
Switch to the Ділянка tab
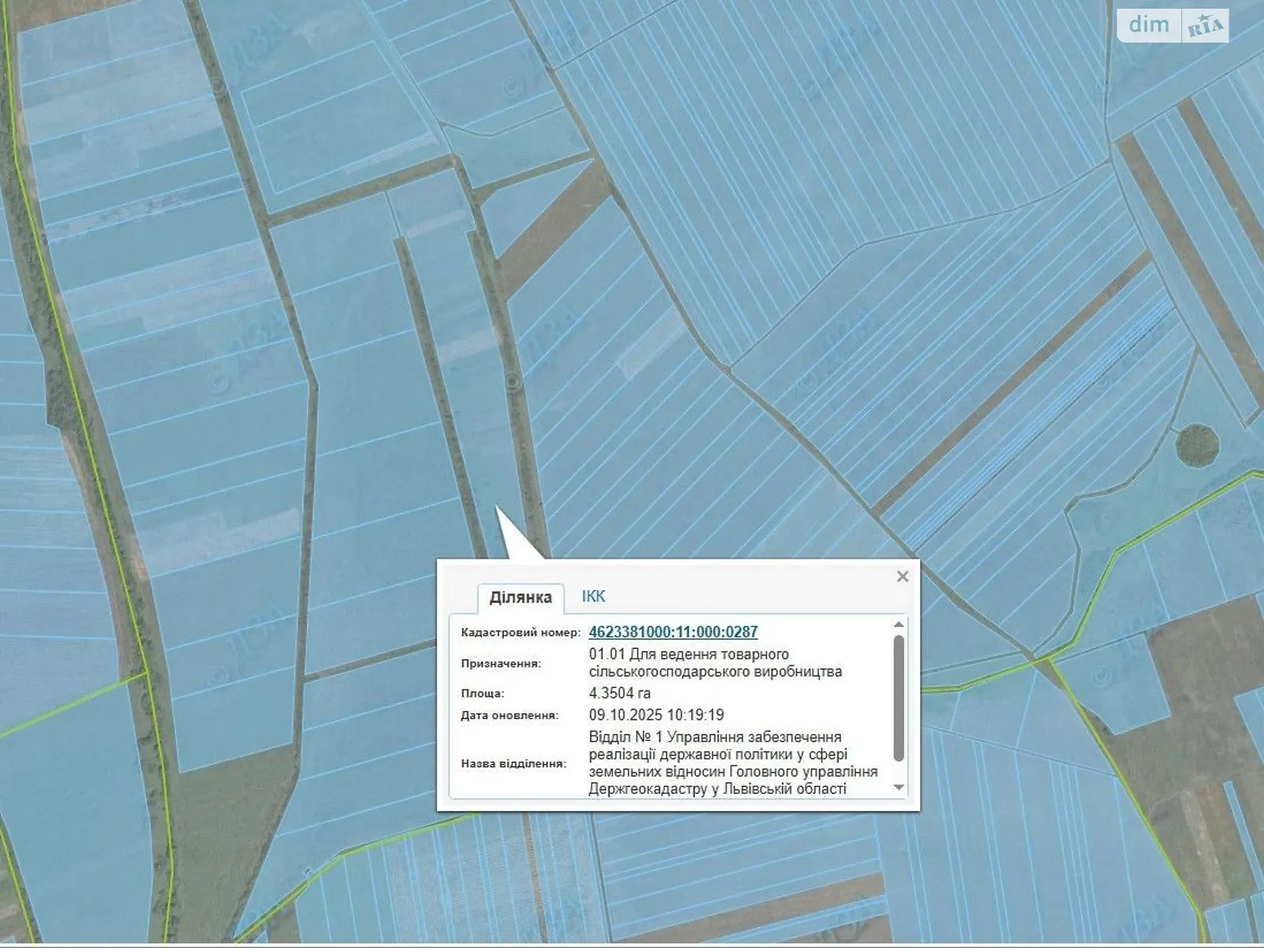521,597
